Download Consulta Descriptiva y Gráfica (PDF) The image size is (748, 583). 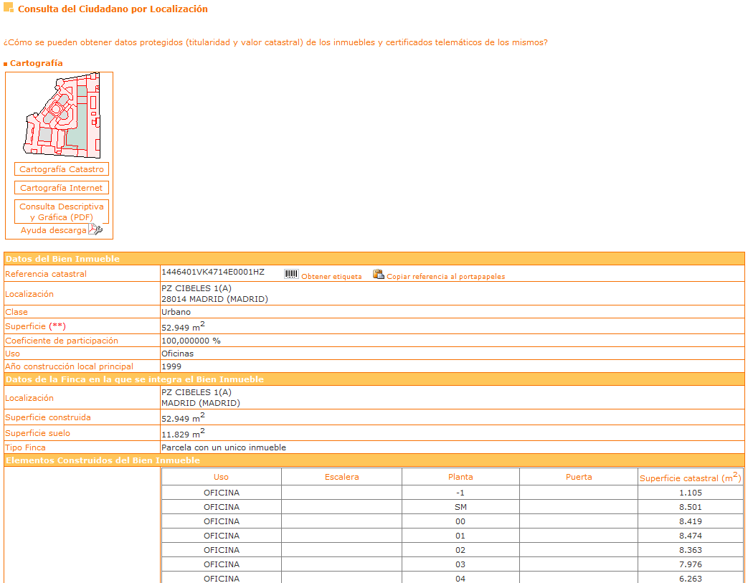(62, 212)
